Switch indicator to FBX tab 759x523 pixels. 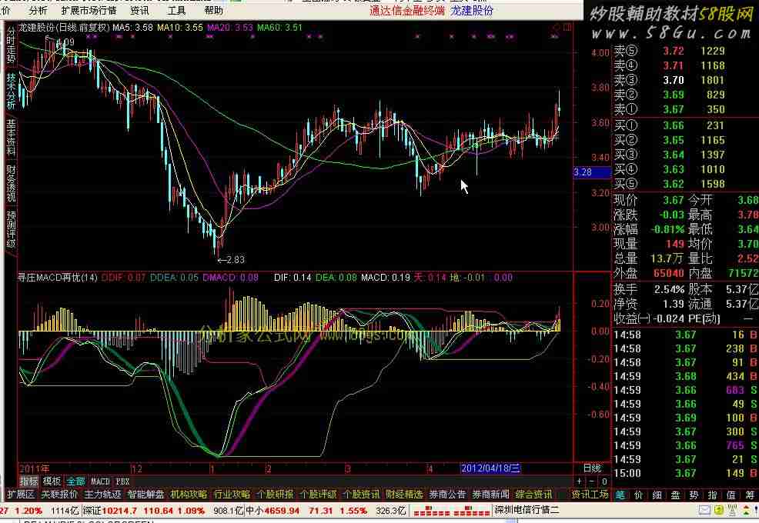[x=123, y=481]
